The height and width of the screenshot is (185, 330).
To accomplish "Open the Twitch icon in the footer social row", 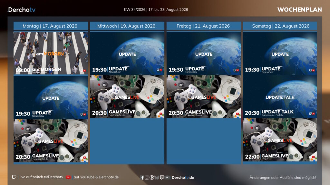I will [x=162, y=178].
